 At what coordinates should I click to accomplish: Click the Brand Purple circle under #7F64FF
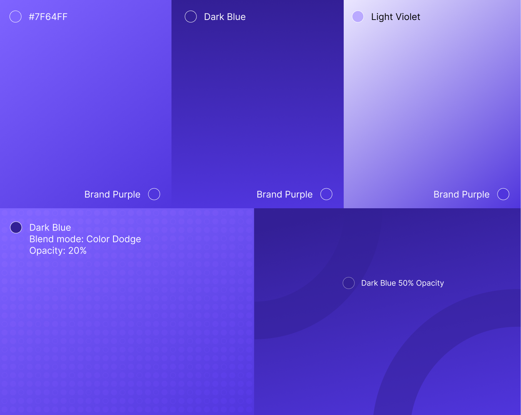point(154,194)
